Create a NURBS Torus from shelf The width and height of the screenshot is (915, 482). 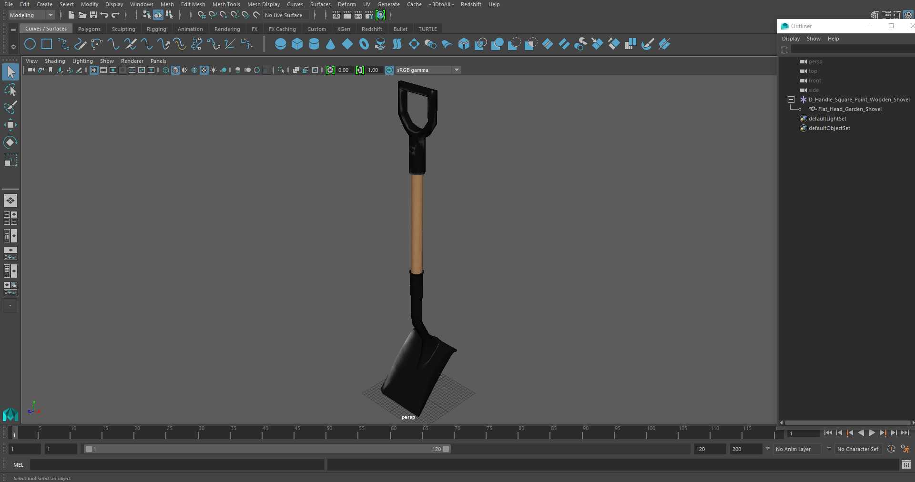tap(364, 44)
